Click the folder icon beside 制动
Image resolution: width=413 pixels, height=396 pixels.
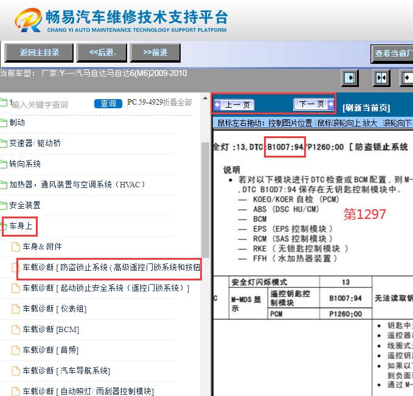coord(3,123)
